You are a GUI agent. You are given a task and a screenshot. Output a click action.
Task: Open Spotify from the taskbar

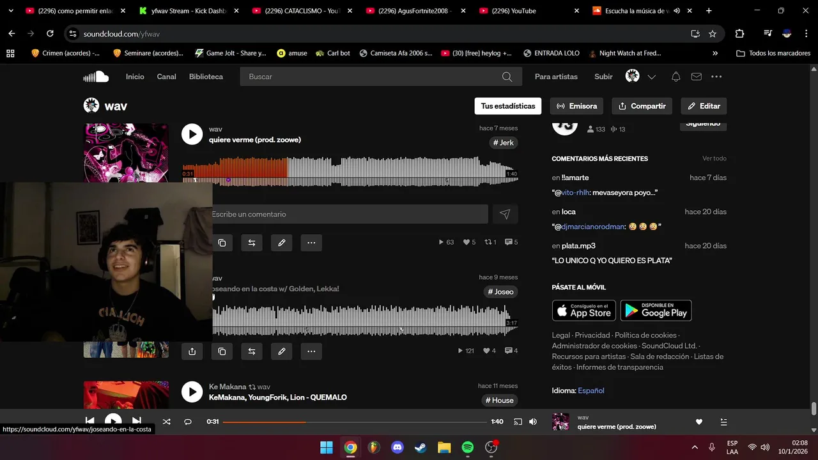pos(467,447)
